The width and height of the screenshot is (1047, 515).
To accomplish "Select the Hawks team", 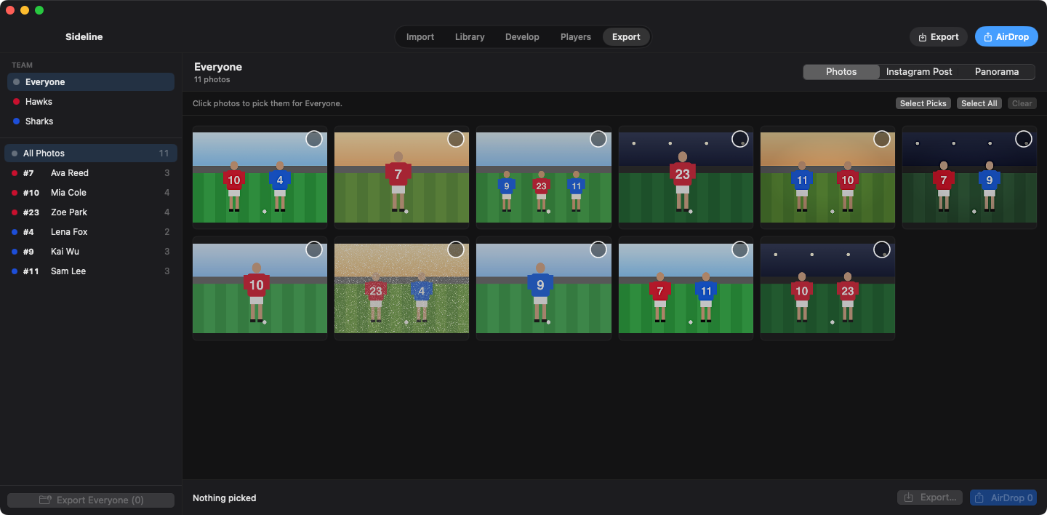I will point(91,102).
